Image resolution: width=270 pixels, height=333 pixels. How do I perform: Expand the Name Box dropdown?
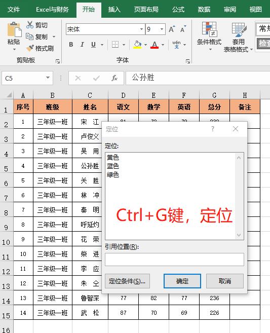click(48, 78)
